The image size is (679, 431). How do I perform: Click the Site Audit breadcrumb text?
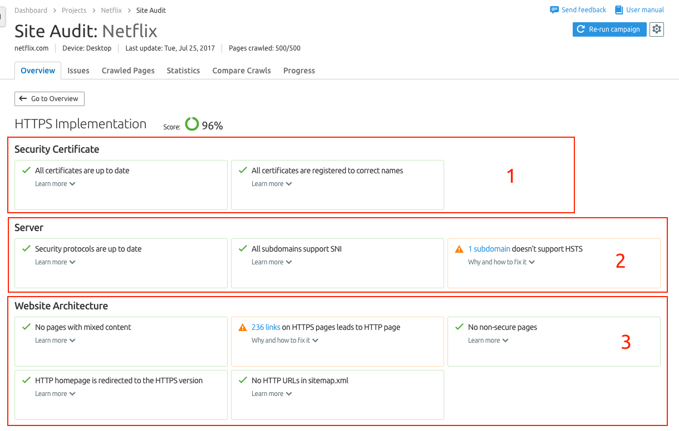pyautogui.click(x=151, y=11)
